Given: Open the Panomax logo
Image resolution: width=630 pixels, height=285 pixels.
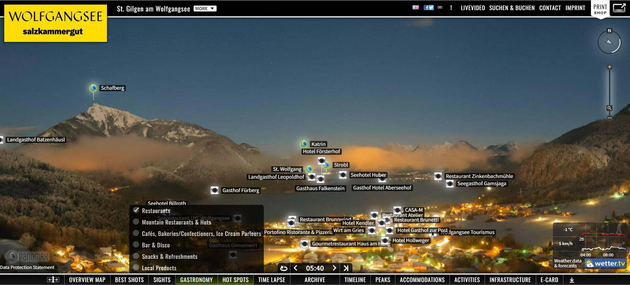Looking at the screenshot, I should click(27, 256).
